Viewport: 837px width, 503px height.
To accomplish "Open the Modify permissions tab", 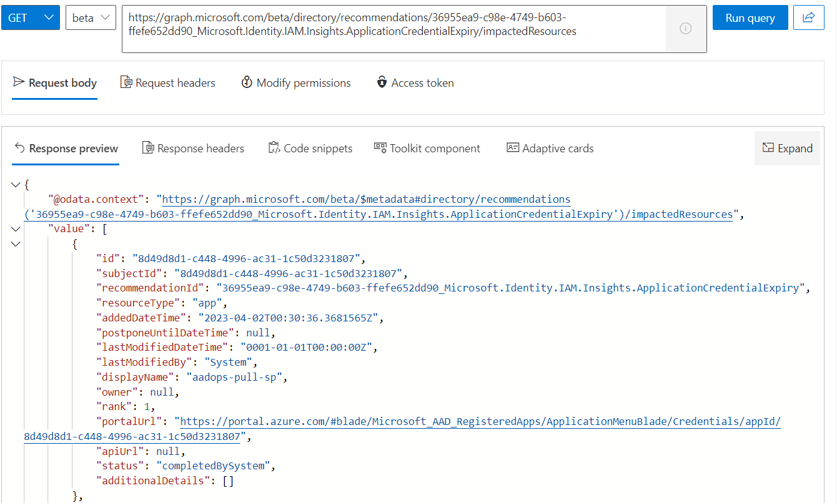I will 296,83.
